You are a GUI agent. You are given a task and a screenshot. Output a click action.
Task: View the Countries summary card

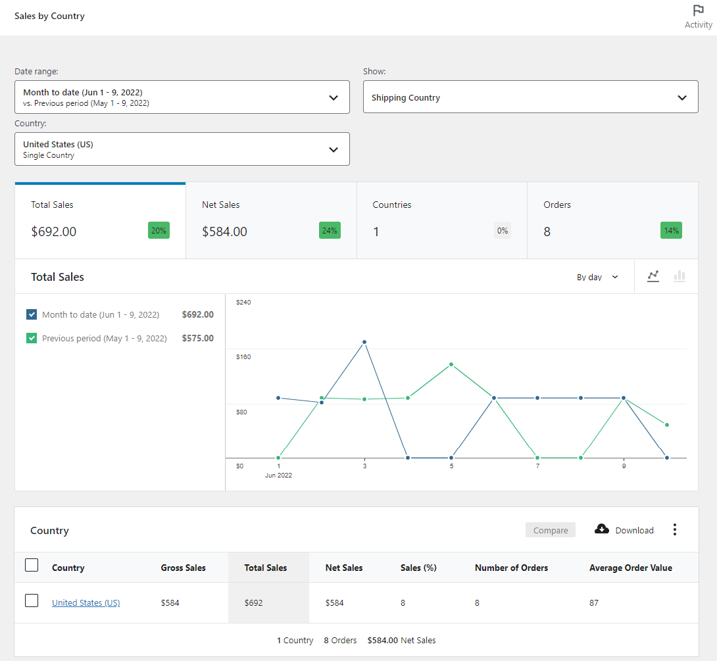coord(442,220)
